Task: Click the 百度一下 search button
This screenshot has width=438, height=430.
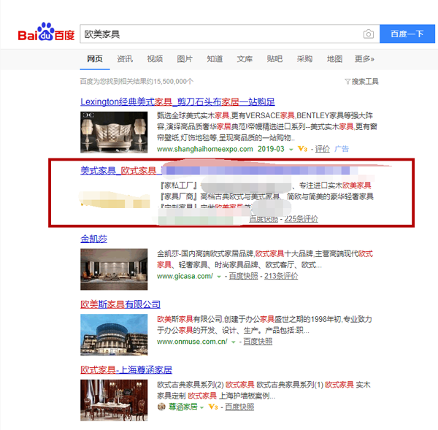Action: tap(407, 34)
